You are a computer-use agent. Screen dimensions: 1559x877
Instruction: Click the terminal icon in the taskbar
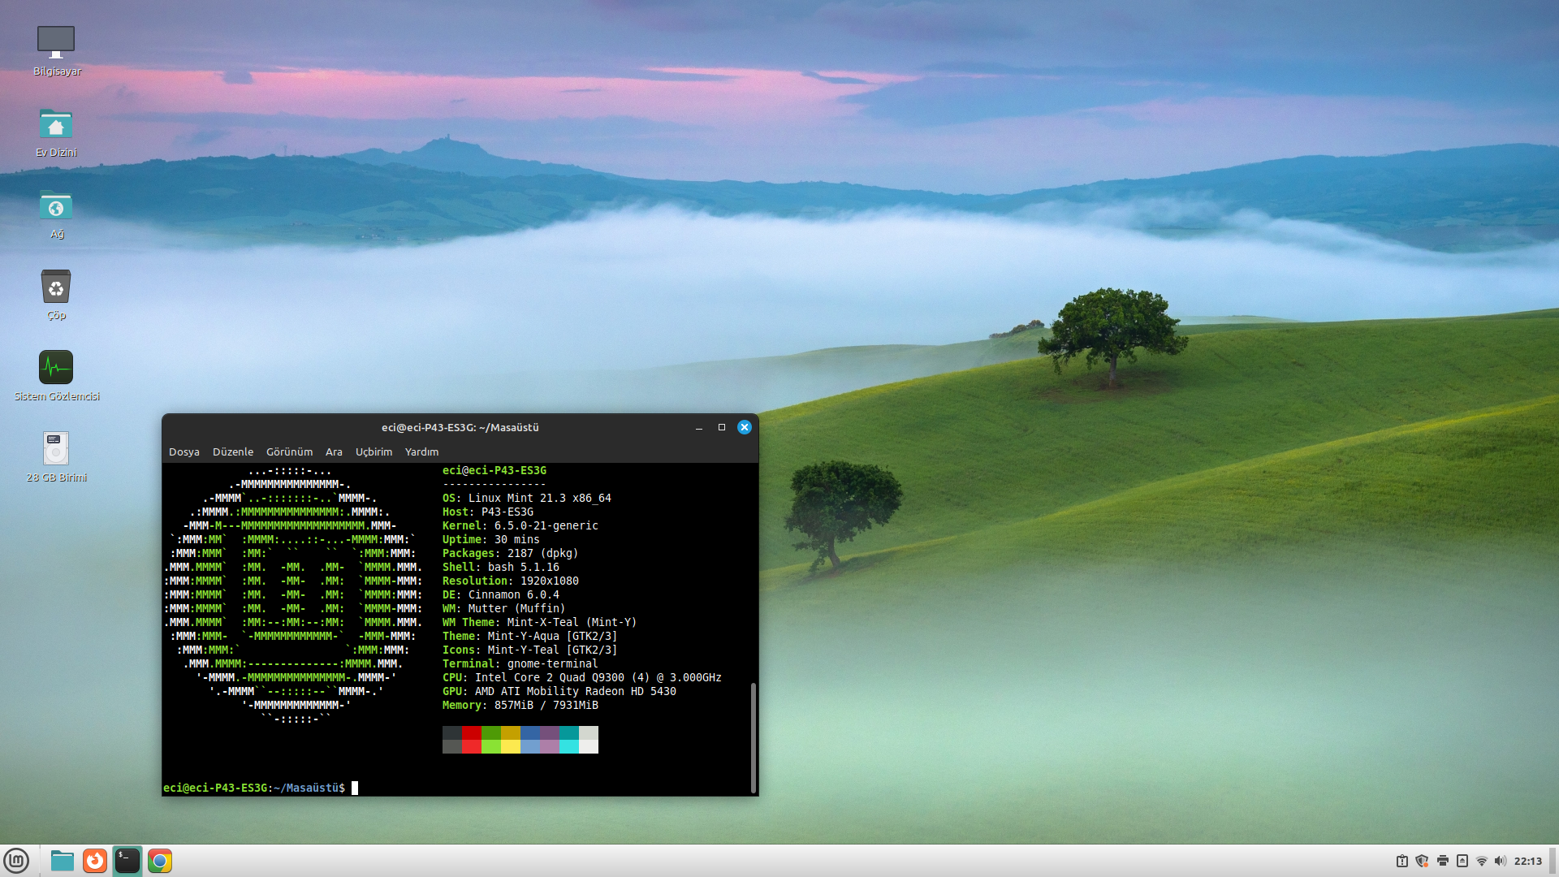tap(127, 861)
